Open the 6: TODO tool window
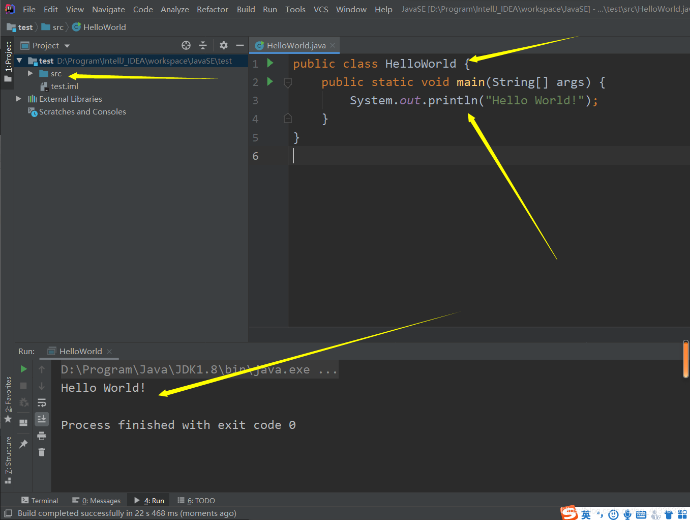The width and height of the screenshot is (690, 520). point(196,501)
